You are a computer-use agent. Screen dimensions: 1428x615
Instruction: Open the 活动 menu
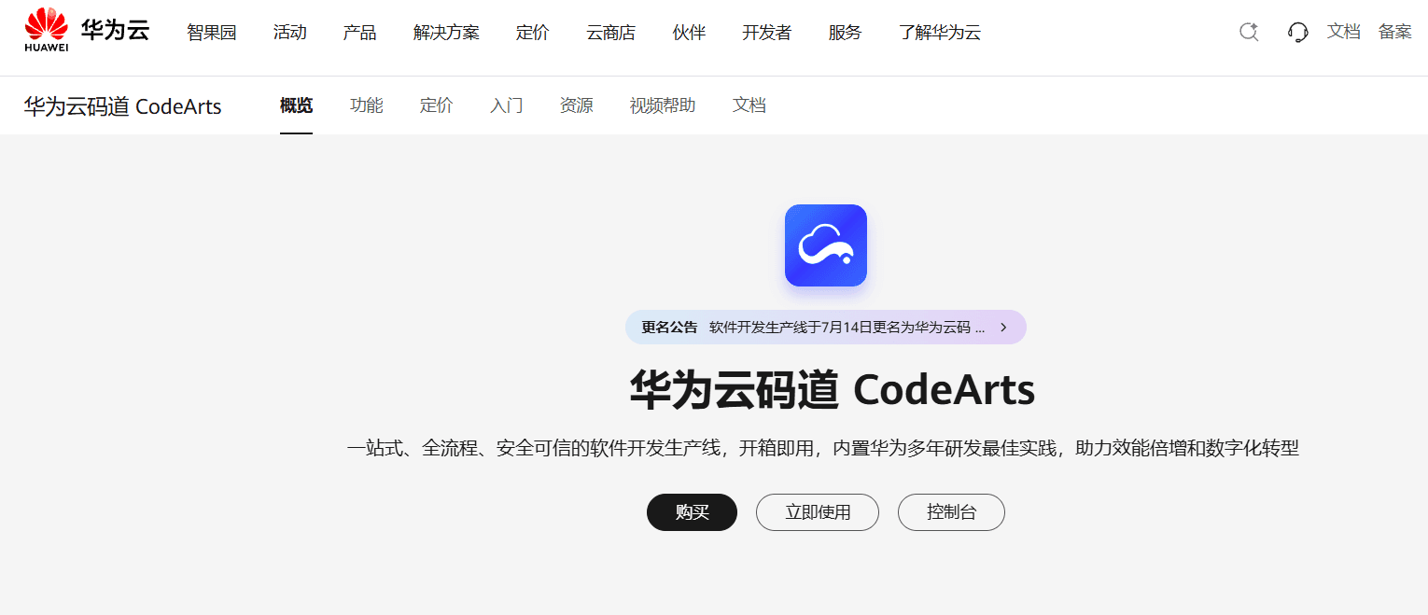click(290, 33)
